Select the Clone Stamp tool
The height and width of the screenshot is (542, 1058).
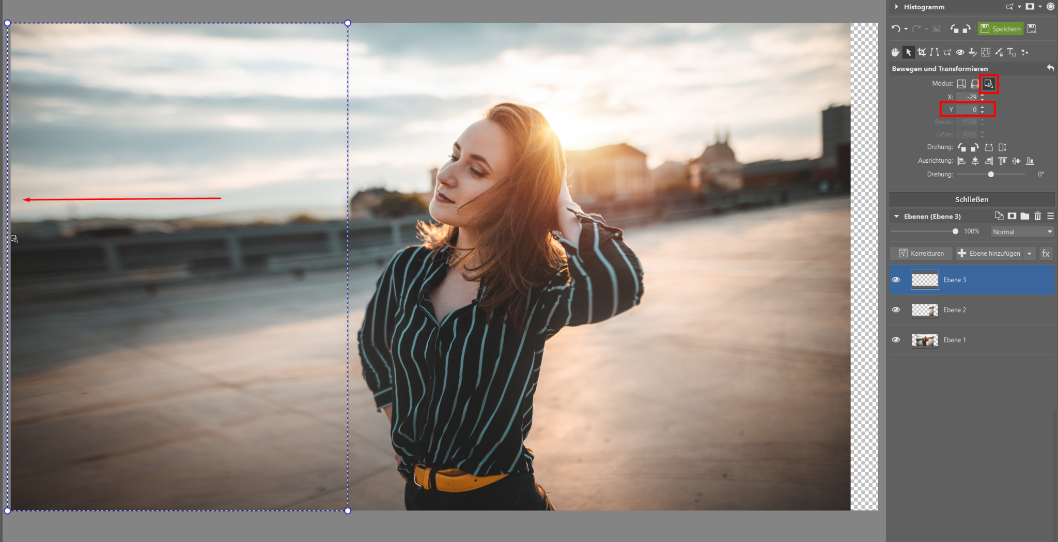(973, 52)
